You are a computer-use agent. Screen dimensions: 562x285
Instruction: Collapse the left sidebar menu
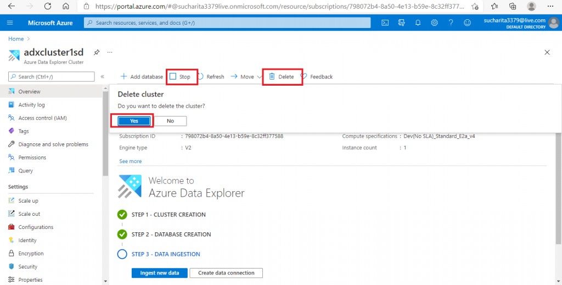coord(102,77)
